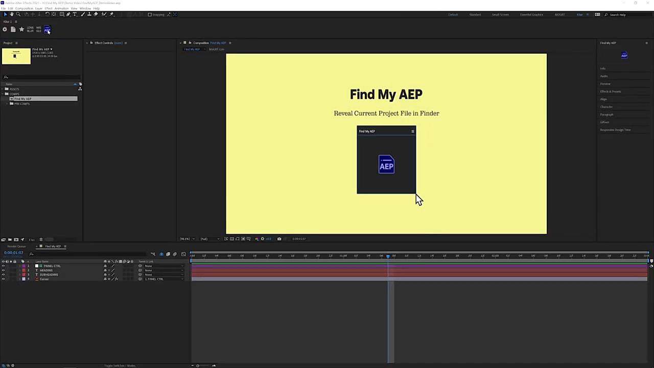This screenshot has height=368, width=654.
Task: Switch to the Small Screen workspace
Action: point(500,14)
